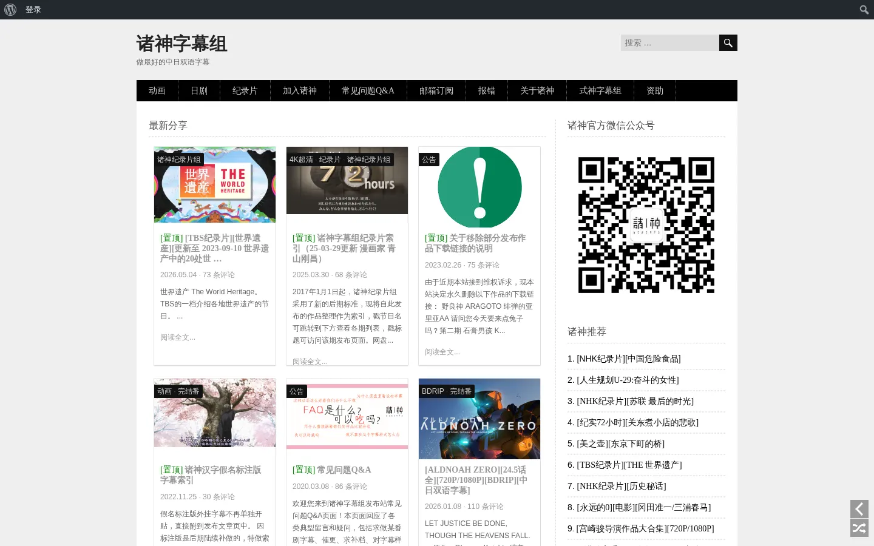Click 阅读全文 under the World Heritage post
The image size is (874, 546).
tap(178, 337)
